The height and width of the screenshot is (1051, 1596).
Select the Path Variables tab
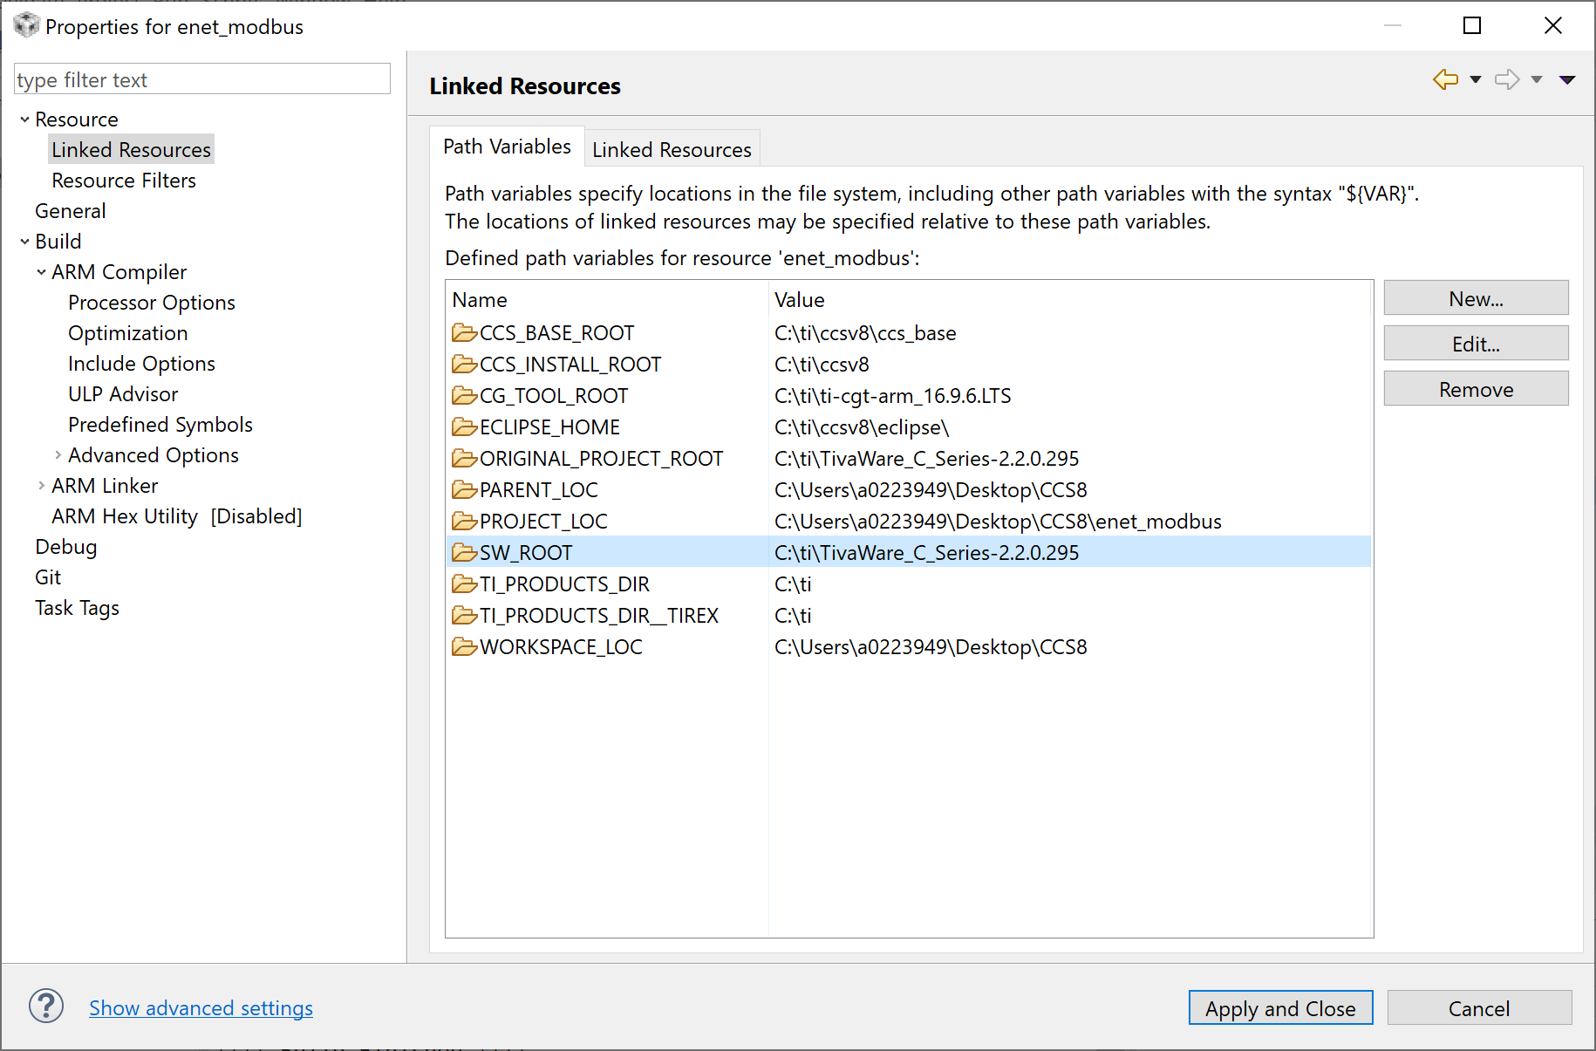[507, 147]
